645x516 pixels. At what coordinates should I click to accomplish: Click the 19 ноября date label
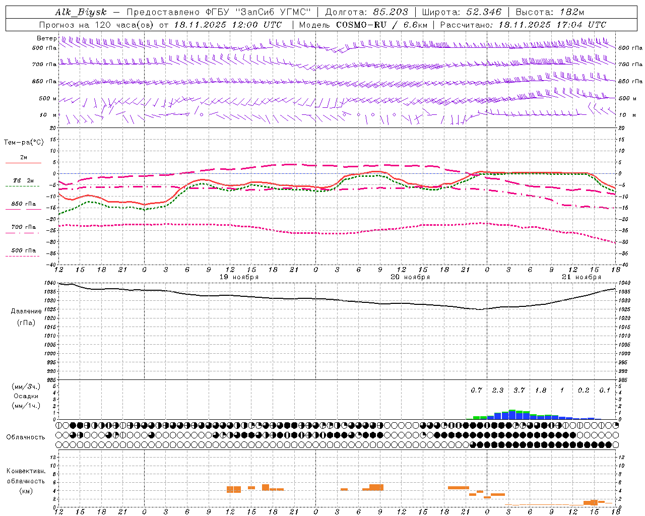[x=239, y=277]
